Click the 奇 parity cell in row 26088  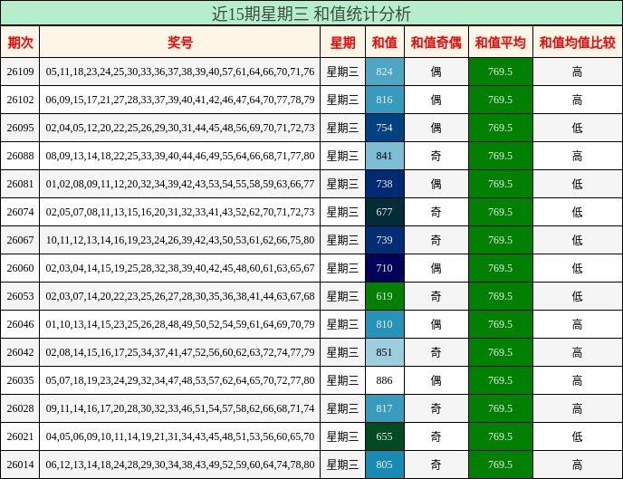[436, 156]
